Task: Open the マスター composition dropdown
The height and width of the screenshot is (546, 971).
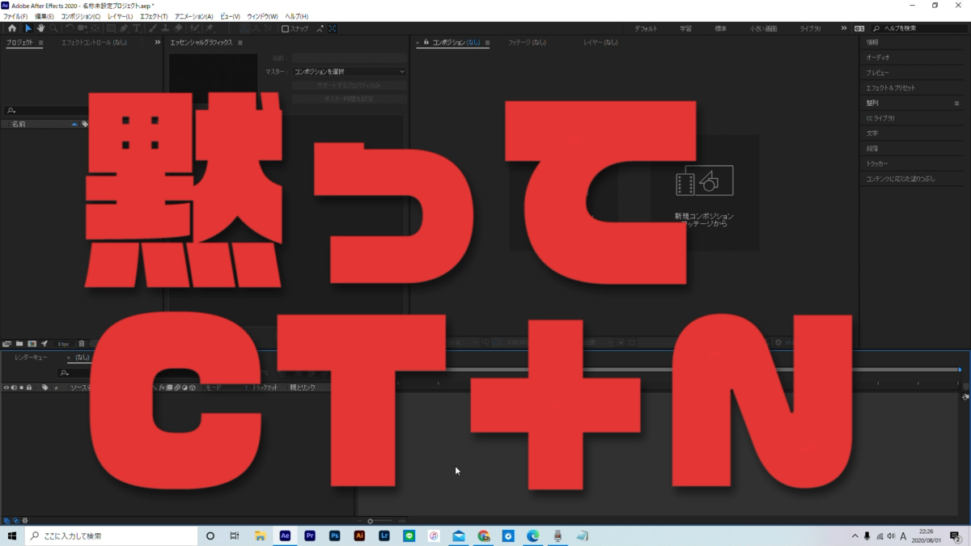Action: (x=349, y=71)
